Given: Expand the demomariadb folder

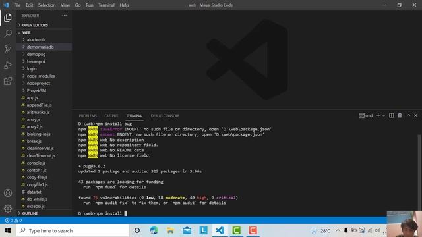Looking at the screenshot, I should (x=44, y=47).
